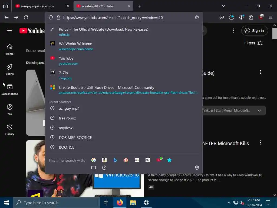The width and height of the screenshot is (277, 208).
Task: Open the Extensions puzzle icon
Action: point(251,17)
